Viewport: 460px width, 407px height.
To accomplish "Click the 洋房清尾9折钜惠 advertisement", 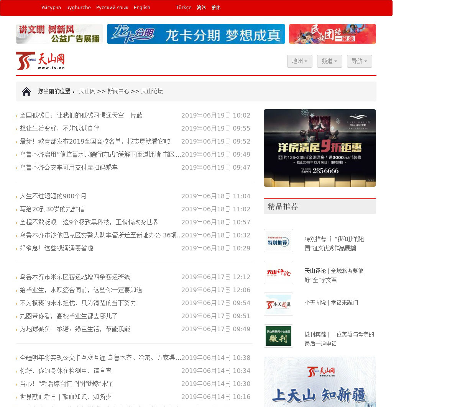I will [320, 148].
